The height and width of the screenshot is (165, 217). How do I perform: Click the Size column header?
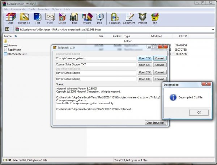[x=101, y=36]
